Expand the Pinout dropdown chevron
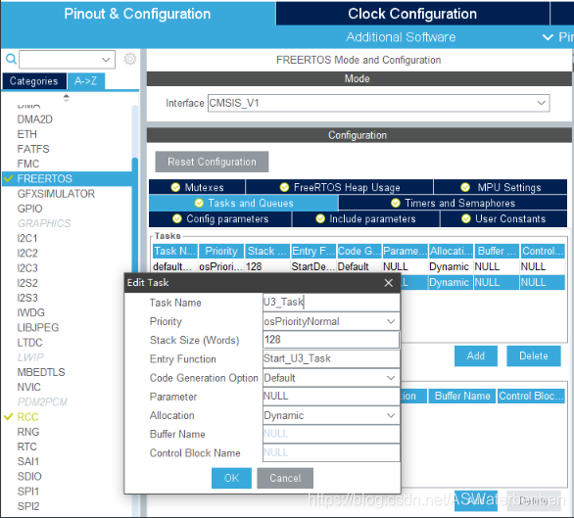The width and height of the screenshot is (574, 518). [x=548, y=37]
